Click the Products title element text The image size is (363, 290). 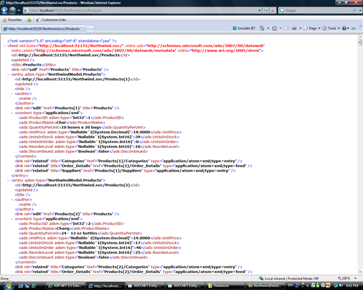[32, 65]
